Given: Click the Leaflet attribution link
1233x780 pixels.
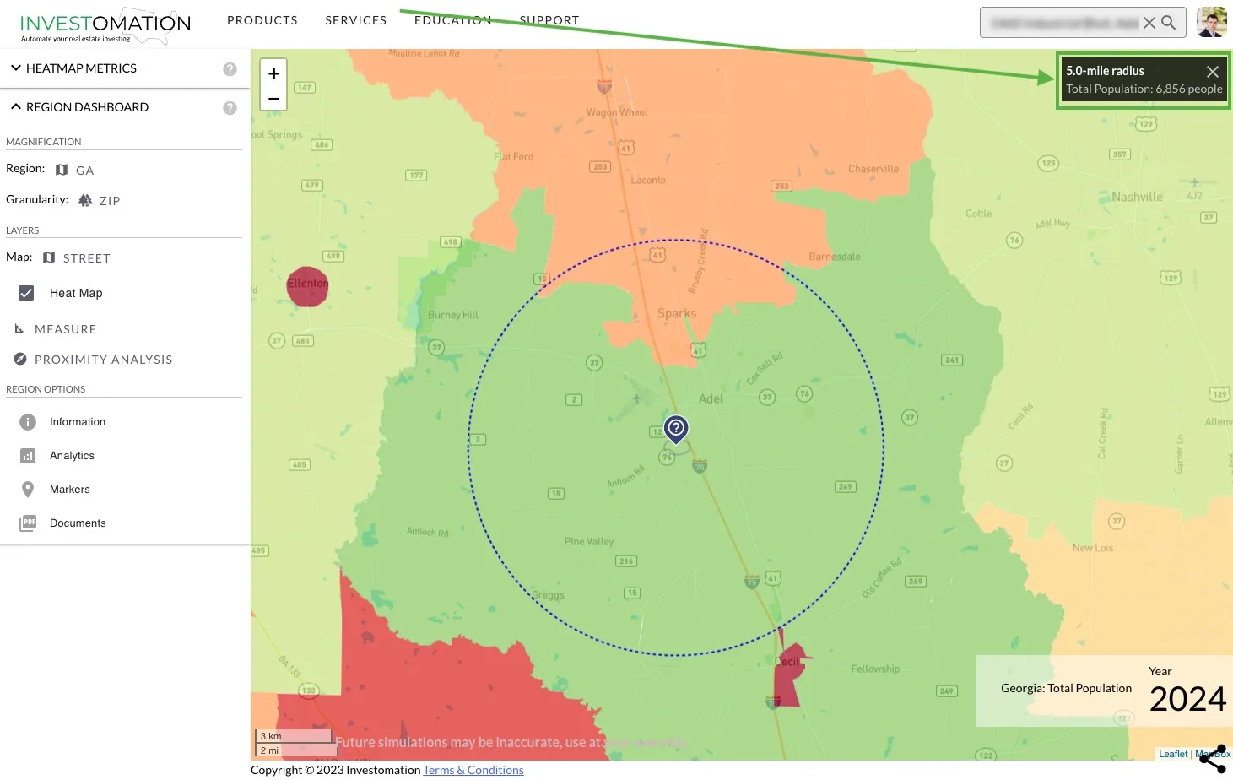Looking at the screenshot, I should (1172, 754).
